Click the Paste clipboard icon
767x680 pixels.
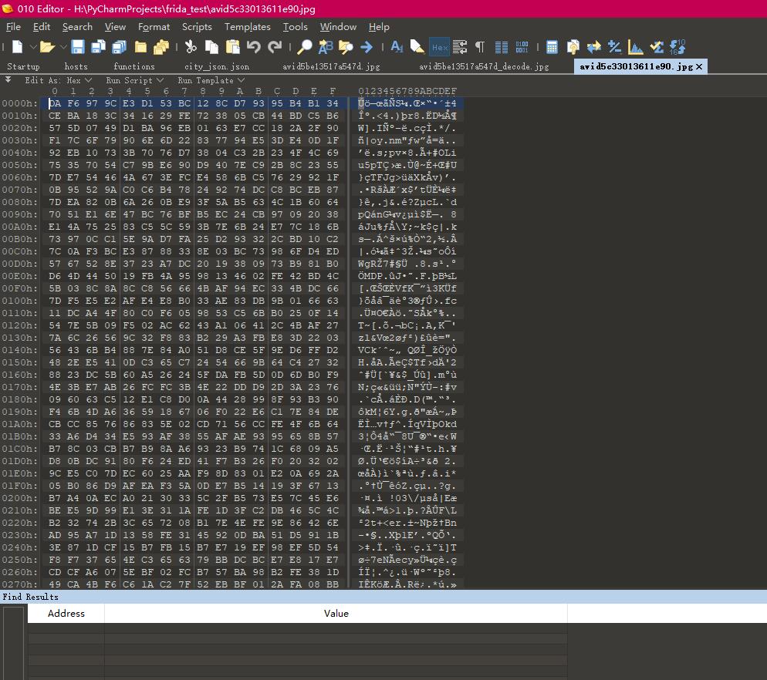pos(233,47)
